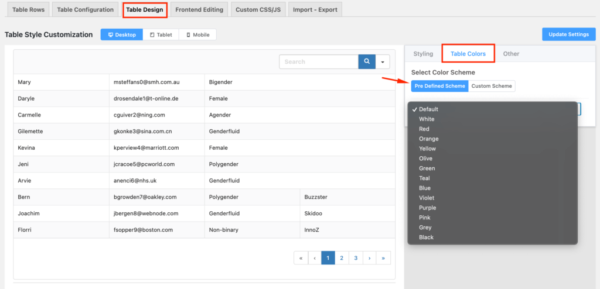Open page 2 of the table
This screenshot has height=289, width=600.
[342, 257]
